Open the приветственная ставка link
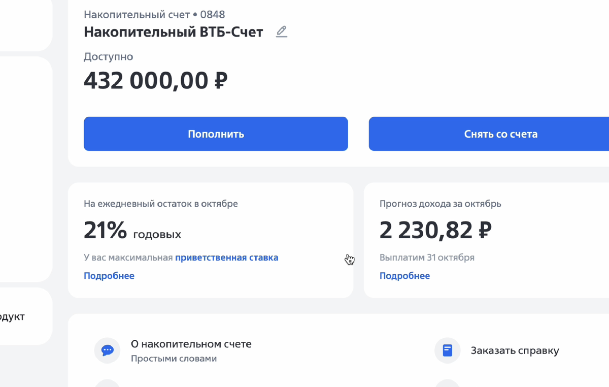Screen dimensions: 609x387 [x=226, y=257]
